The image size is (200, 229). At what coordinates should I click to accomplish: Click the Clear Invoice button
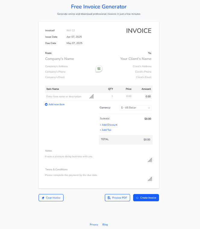(51, 198)
